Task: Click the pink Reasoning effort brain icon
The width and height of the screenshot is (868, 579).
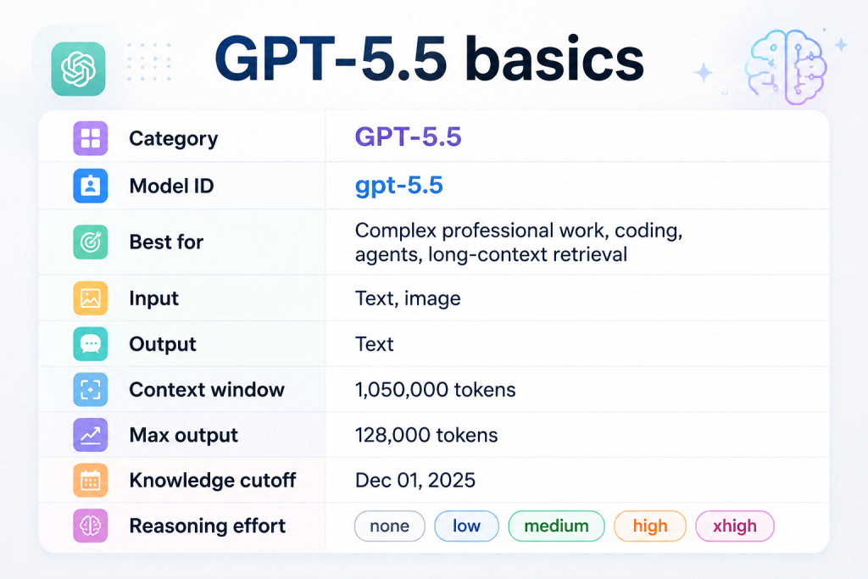Action: (90, 526)
